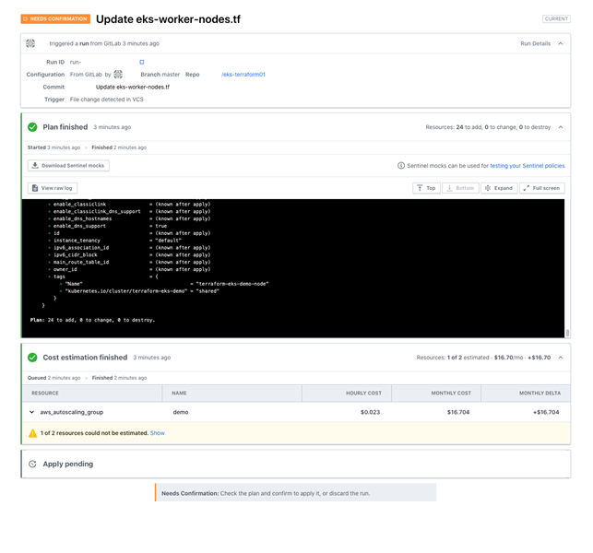Open the plan log in Full screen

point(542,188)
